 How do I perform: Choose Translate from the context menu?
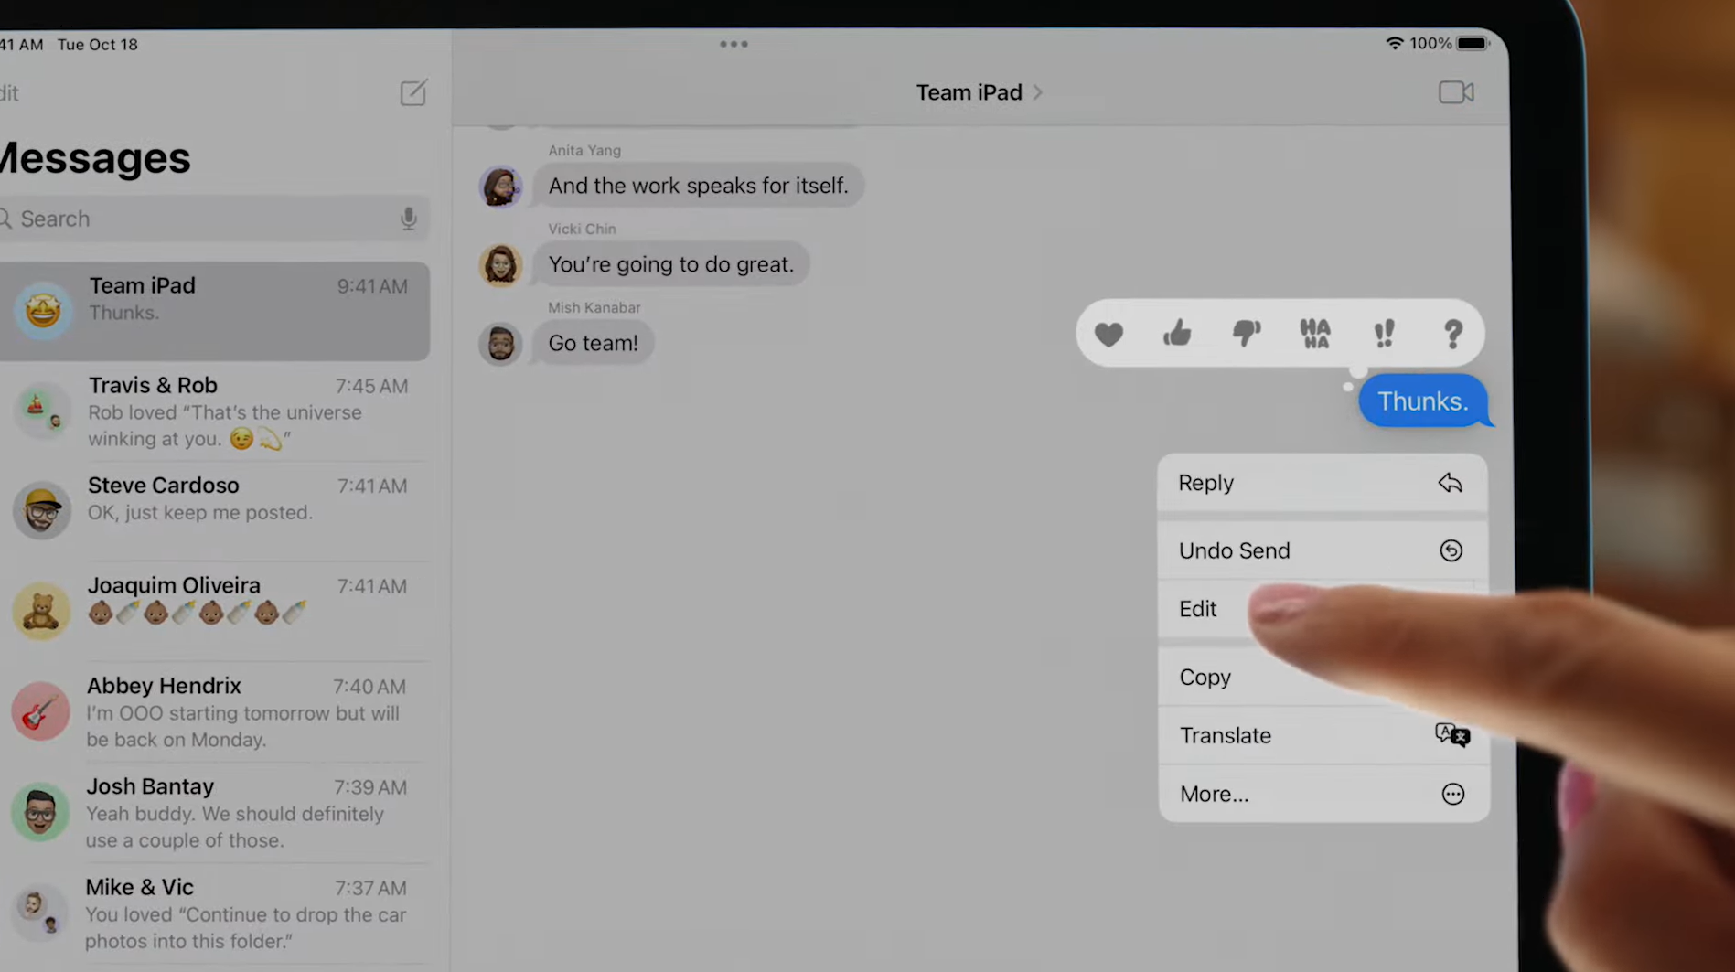(x=1323, y=735)
